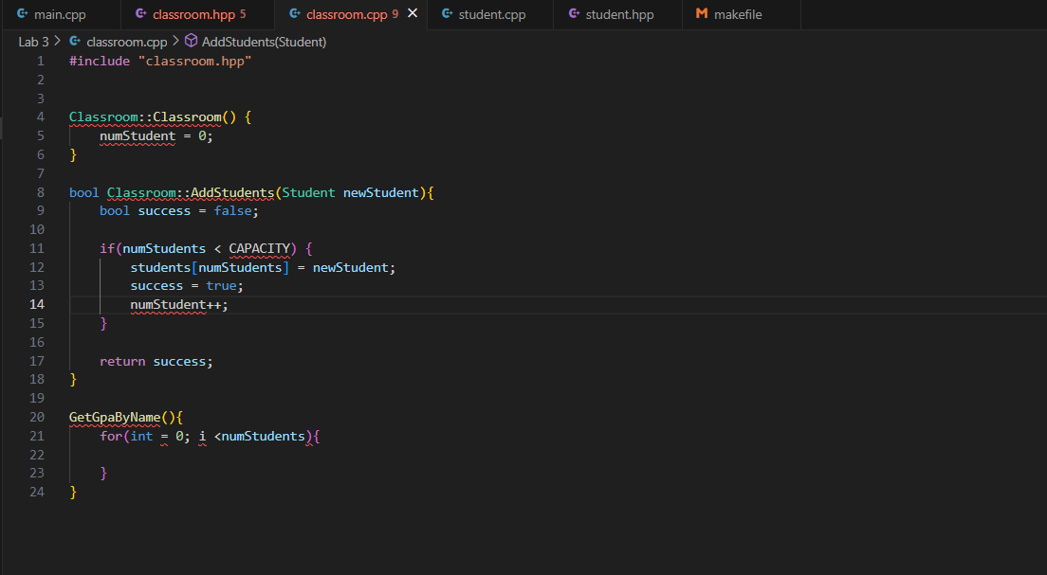Close the classroom.cpp tab
The width and height of the screenshot is (1047, 575).
click(x=413, y=13)
